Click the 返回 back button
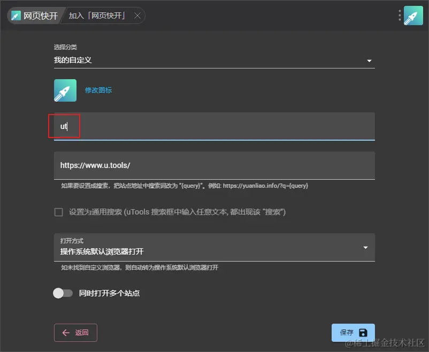Screen dimensions: 429x352 (x=75, y=333)
